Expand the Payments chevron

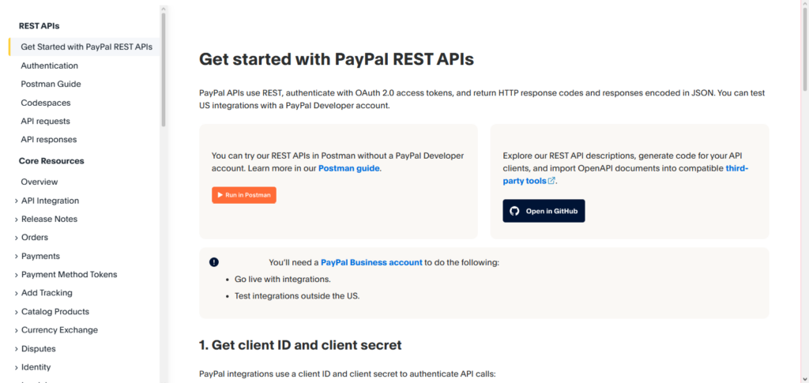[x=17, y=257]
